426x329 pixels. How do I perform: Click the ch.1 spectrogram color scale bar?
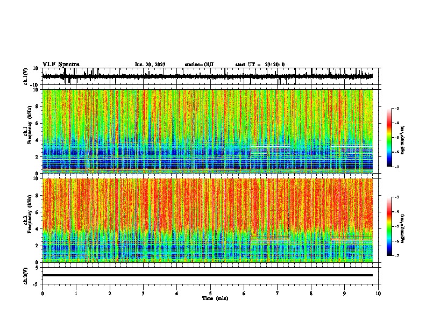(x=389, y=138)
